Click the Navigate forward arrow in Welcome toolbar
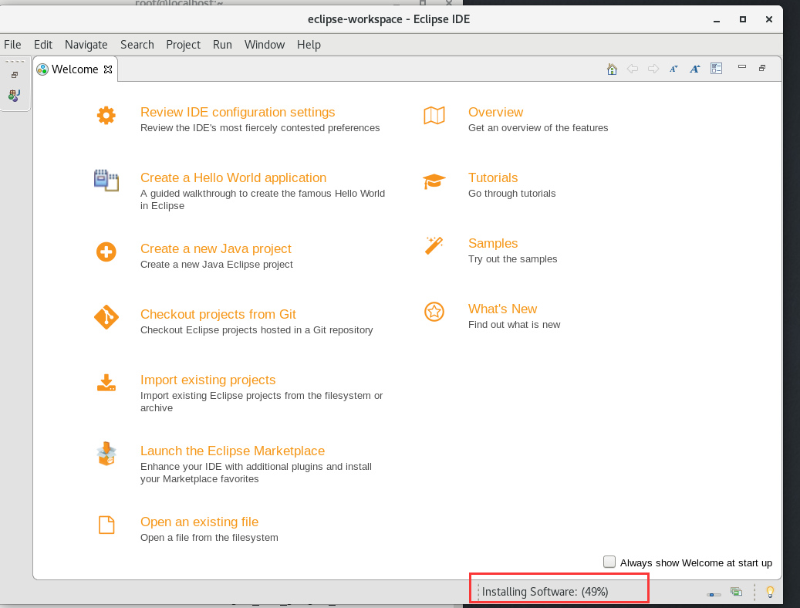 pyautogui.click(x=653, y=69)
